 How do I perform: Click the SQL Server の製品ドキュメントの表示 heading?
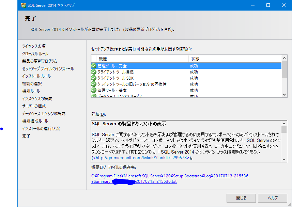tap(129, 124)
